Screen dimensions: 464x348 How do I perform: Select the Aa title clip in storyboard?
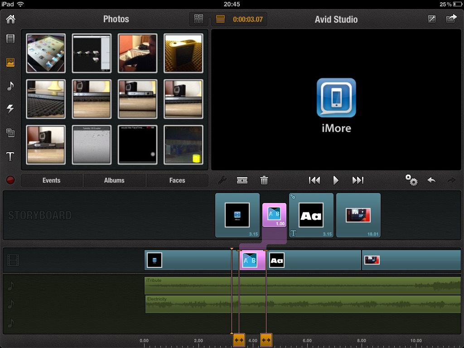pos(311,215)
